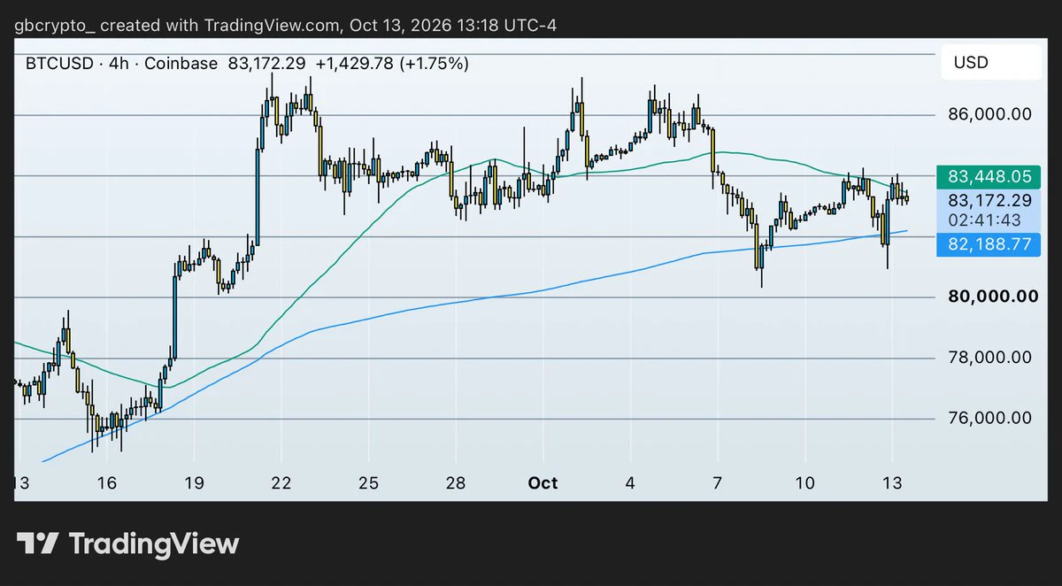Click the green 83,448.05 price tag

[989, 177]
